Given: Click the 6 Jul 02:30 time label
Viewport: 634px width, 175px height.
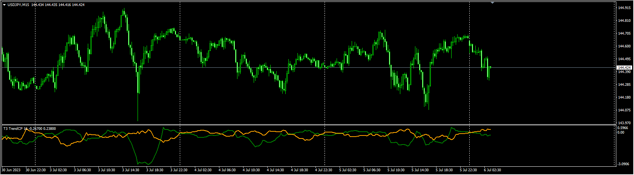Looking at the screenshot, I should coord(493,170).
